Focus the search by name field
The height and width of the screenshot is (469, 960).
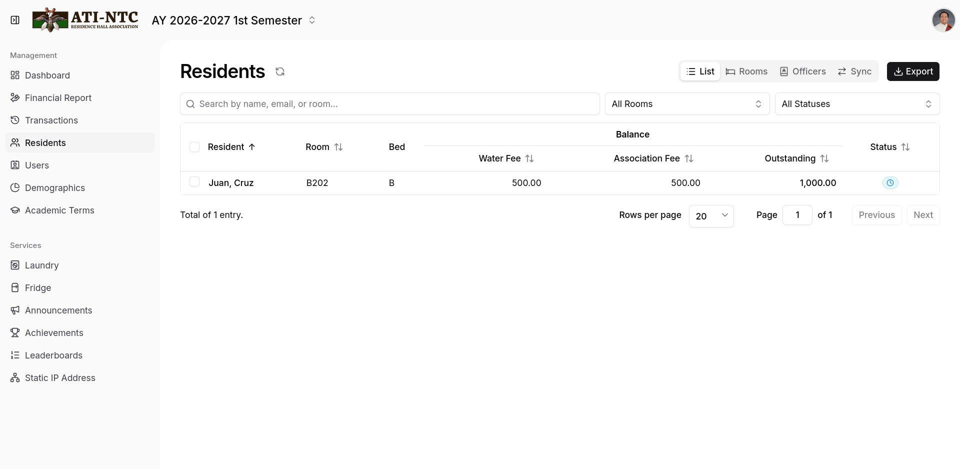[390, 104]
